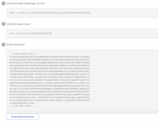Select the Identity Provider Issuer label
Screen dimensions: 159x122
coord(19,24)
